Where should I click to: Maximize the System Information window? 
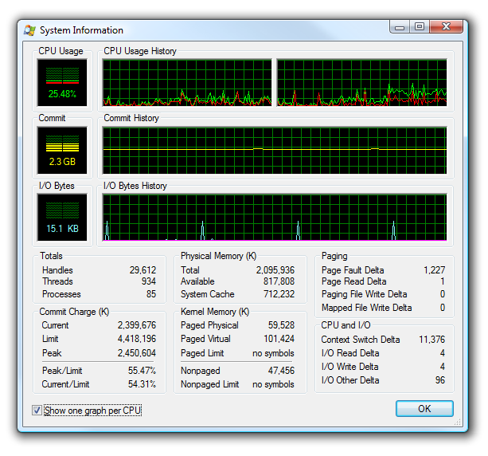420,27
